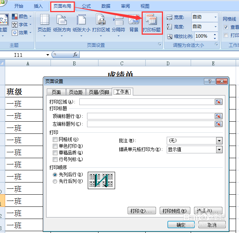Select column B header
Viewport: 239px width, 233px height.
tap(75, 63)
